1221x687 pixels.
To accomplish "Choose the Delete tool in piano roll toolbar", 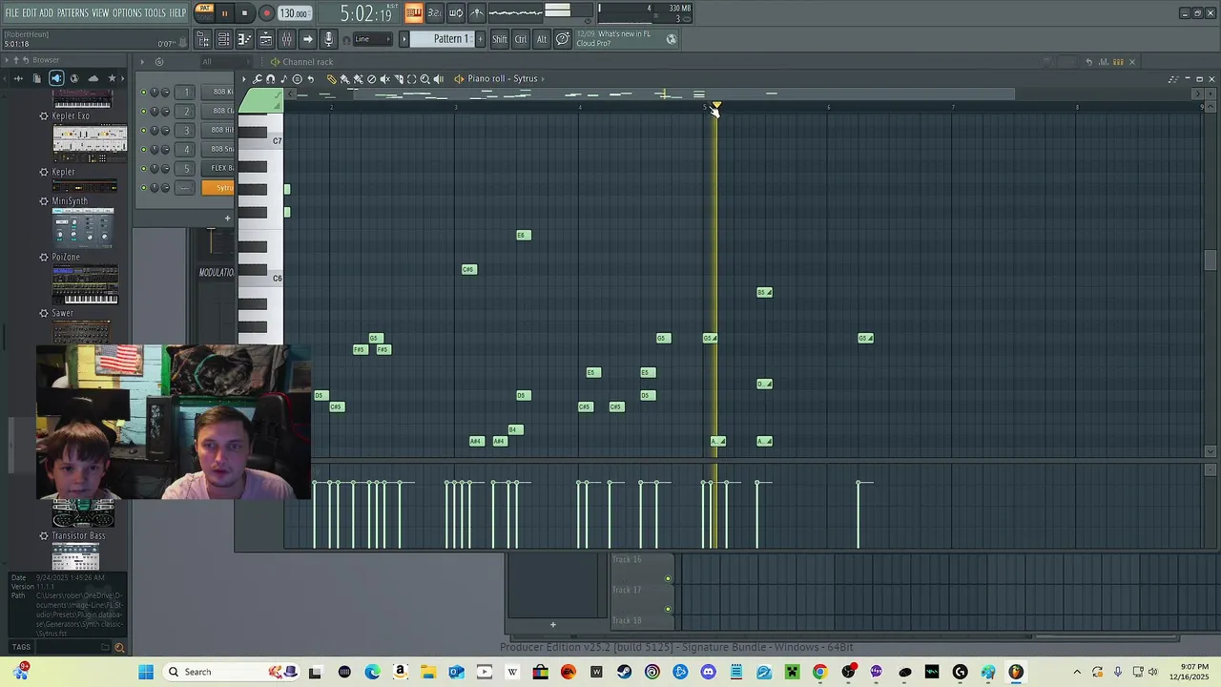I will click(x=371, y=79).
